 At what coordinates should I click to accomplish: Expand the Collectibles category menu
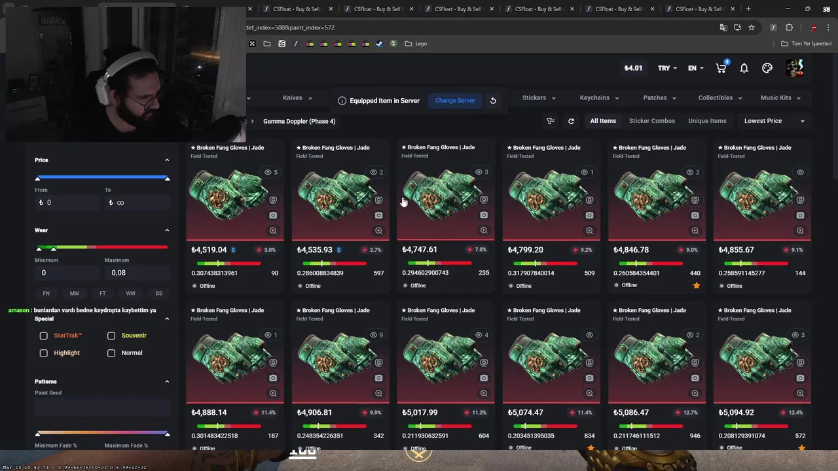(720, 98)
